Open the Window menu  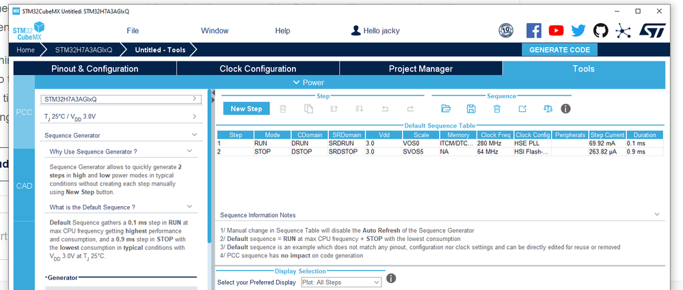click(214, 31)
